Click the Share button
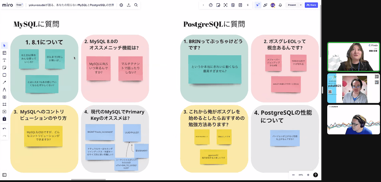 (311, 5)
